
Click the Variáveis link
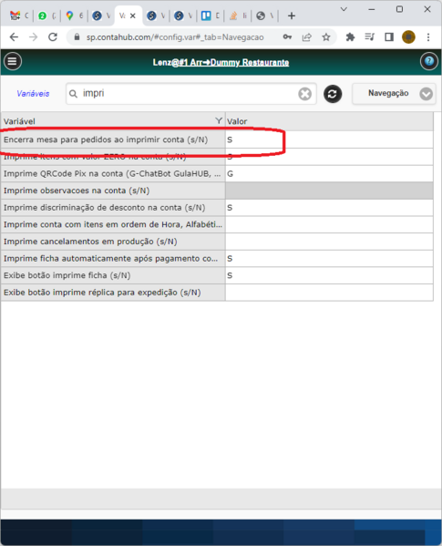point(33,94)
